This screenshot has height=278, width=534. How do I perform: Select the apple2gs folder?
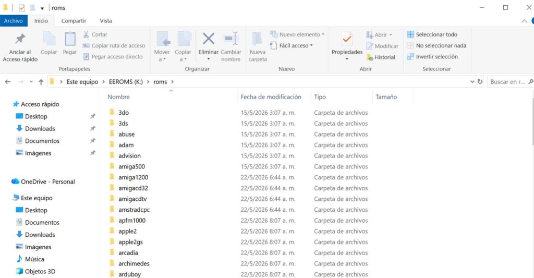[x=130, y=242]
